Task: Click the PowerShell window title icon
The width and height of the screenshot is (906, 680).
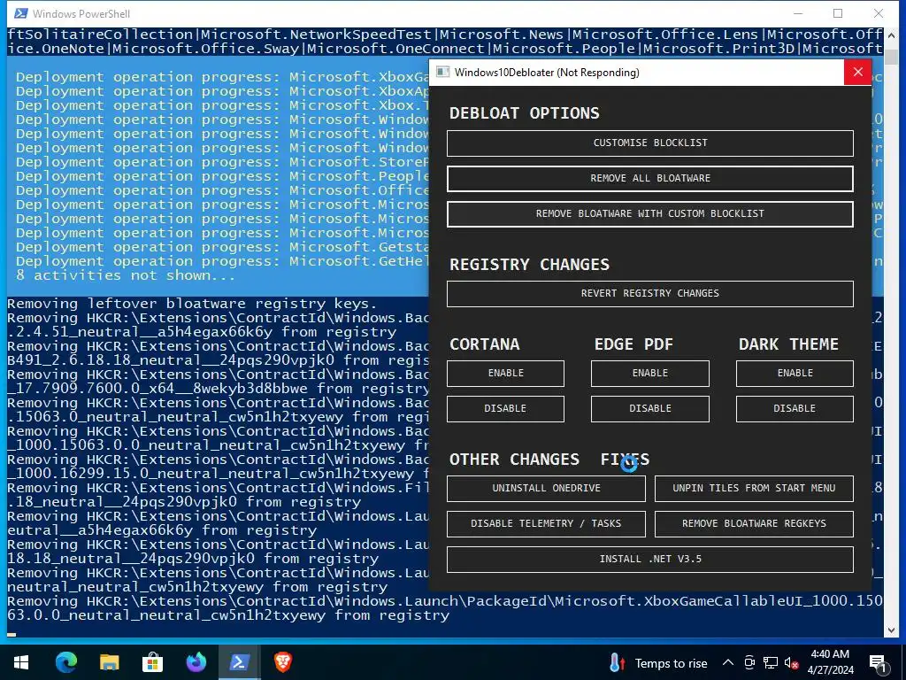Action: 21,13
